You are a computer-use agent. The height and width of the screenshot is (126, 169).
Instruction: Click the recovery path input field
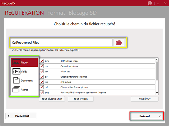(x=62, y=43)
